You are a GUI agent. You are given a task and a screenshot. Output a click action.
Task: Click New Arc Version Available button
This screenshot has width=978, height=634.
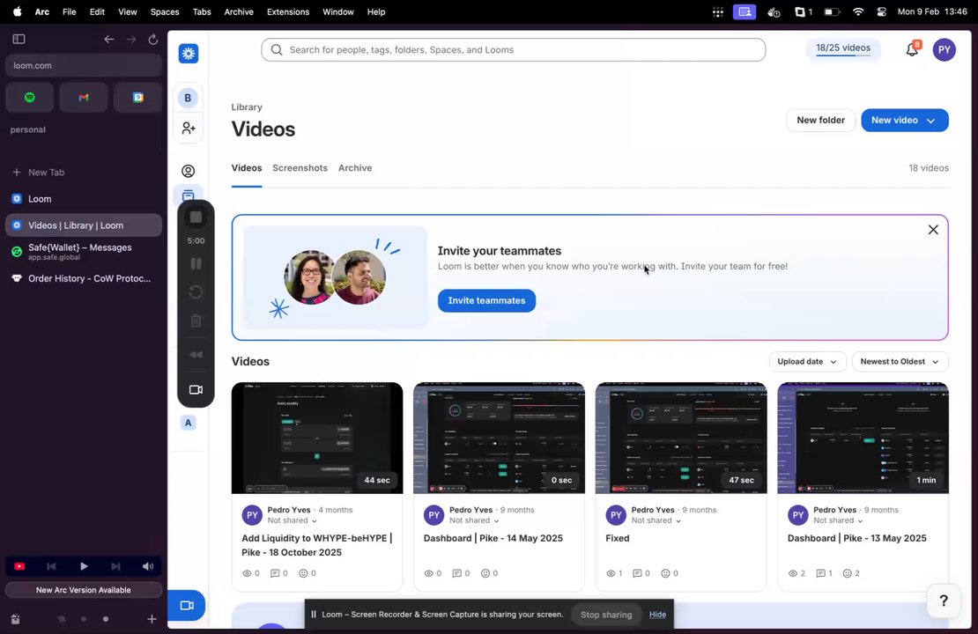coord(84,590)
